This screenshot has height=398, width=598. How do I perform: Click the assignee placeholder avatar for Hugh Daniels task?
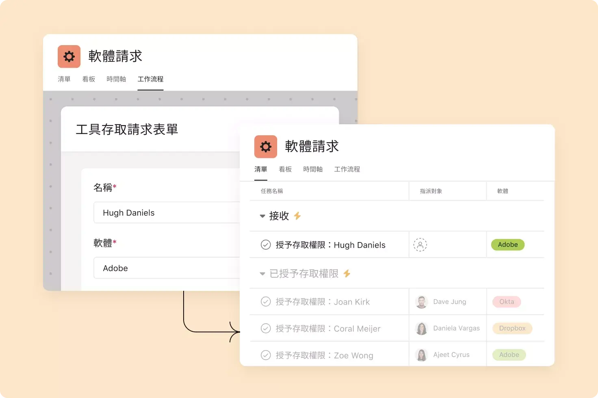pos(420,244)
